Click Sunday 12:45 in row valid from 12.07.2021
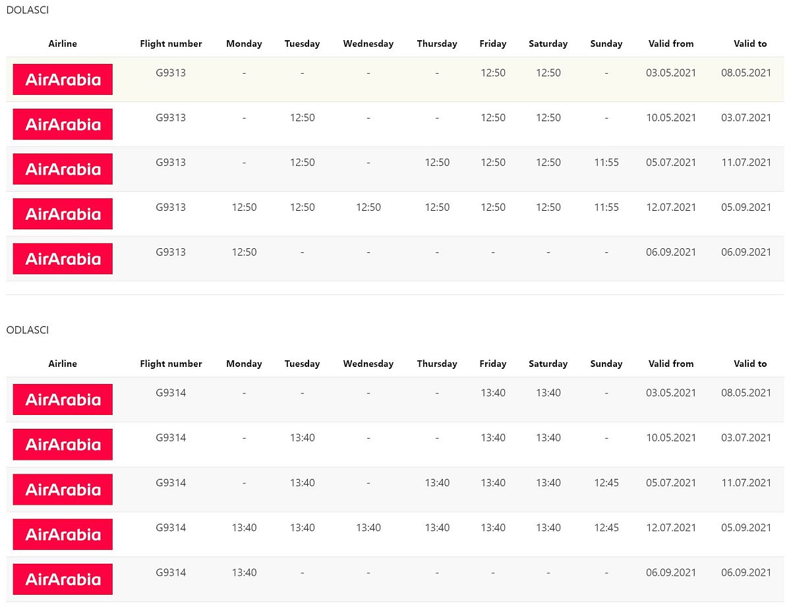 point(606,527)
